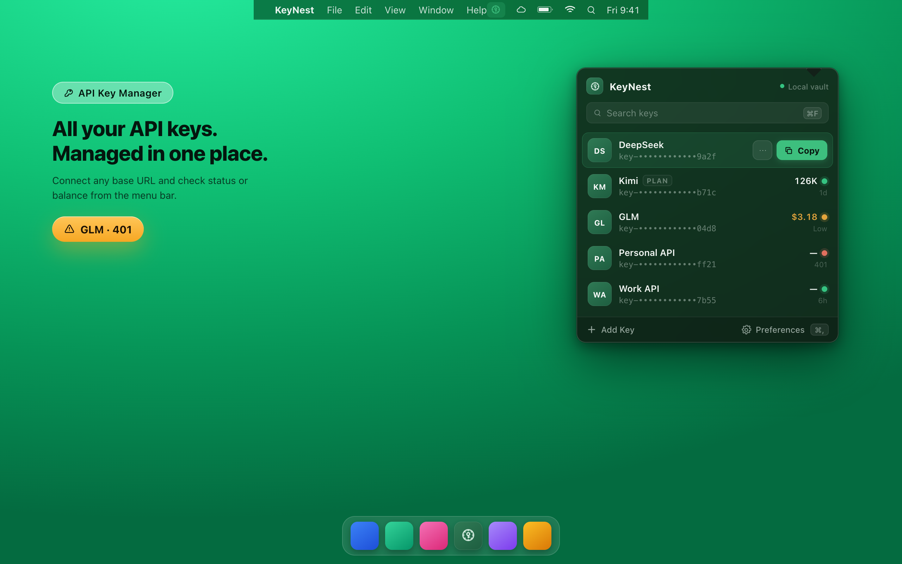
Task: Focus the Search keys field
Action: 707,113
